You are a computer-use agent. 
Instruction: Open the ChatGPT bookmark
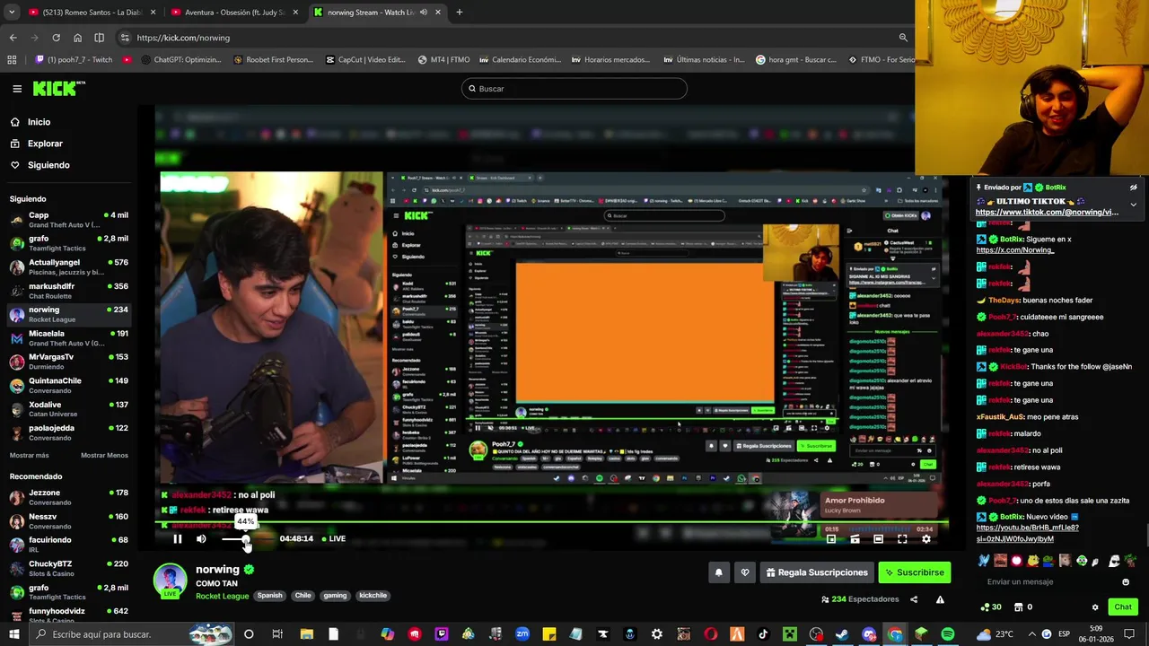[180, 60]
